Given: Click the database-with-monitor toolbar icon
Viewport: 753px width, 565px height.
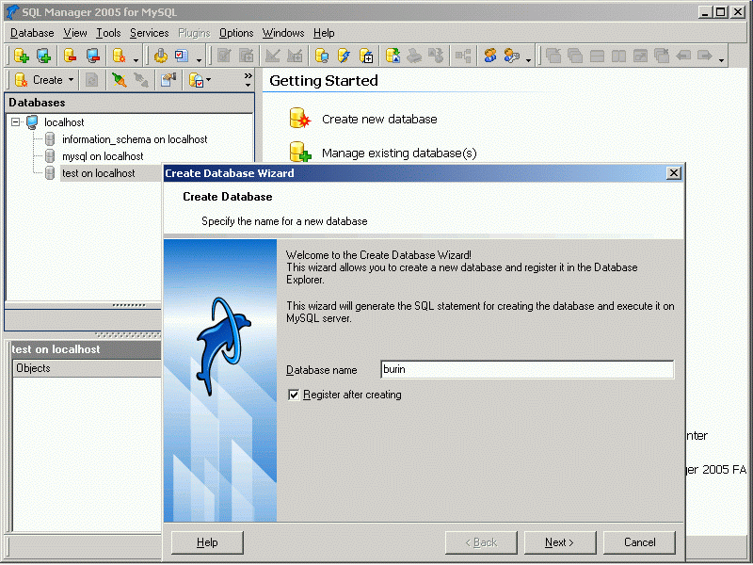Looking at the screenshot, I should click(322, 56).
